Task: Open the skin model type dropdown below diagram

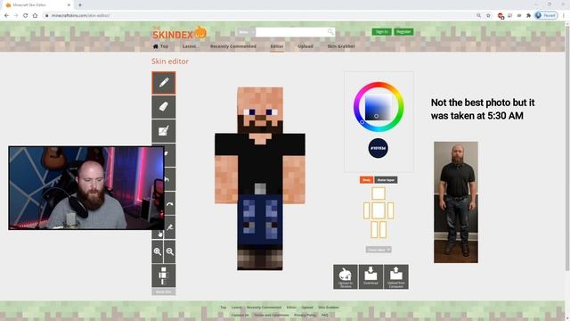Action: point(379,250)
